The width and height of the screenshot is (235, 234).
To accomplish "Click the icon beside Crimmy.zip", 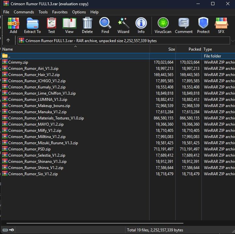I will [5, 62].
